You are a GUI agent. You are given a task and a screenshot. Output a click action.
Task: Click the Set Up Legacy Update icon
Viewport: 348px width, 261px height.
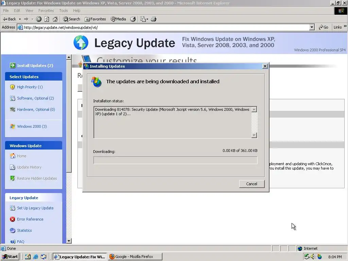pos(13,208)
